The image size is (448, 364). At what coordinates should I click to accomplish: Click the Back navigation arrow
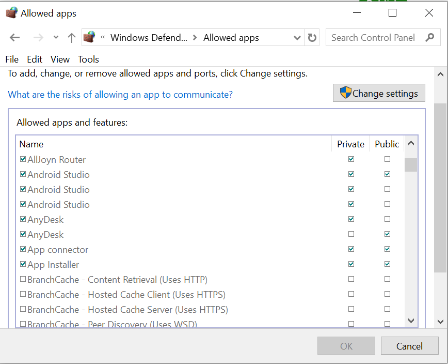15,38
